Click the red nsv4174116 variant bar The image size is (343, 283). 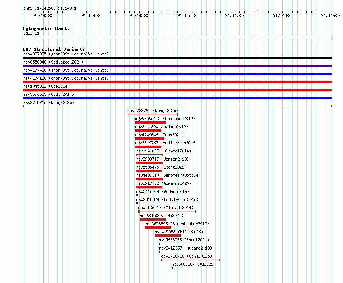pos(177,82)
